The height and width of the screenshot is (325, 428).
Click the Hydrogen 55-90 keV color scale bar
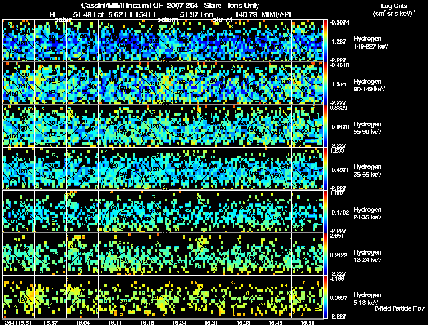point(325,126)
